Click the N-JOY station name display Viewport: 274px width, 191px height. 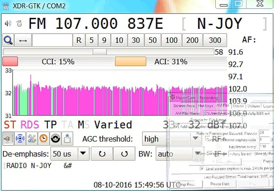click(x=219, y=23)
